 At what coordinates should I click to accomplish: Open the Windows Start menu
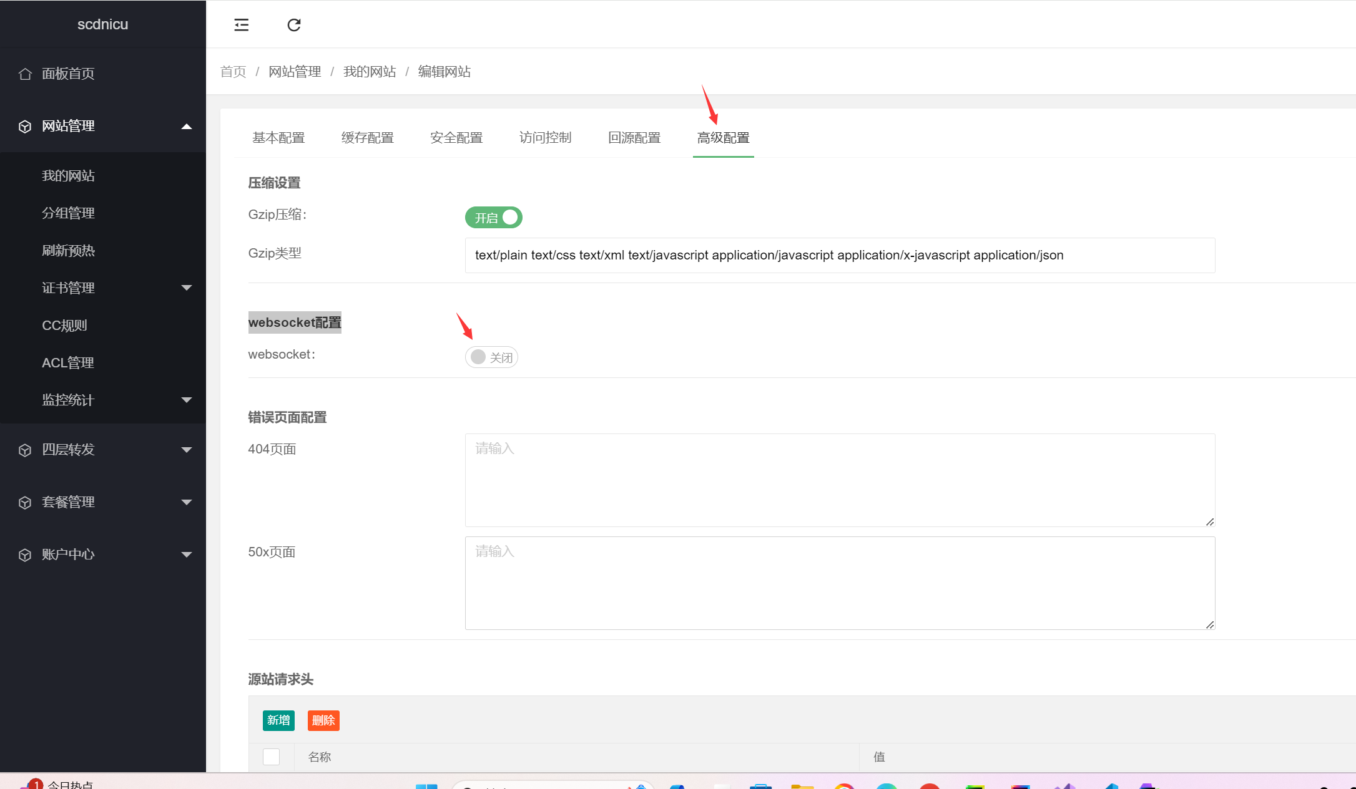428,785
